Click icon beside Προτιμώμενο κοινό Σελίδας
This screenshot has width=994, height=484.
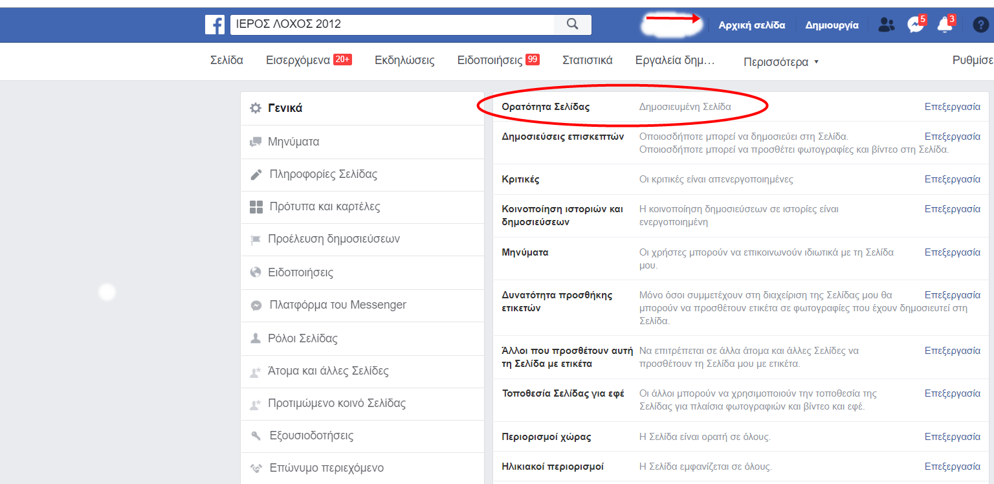pos(256,404)
